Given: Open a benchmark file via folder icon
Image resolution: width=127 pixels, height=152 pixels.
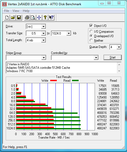Looking at the screenshot, I should 13,18.
